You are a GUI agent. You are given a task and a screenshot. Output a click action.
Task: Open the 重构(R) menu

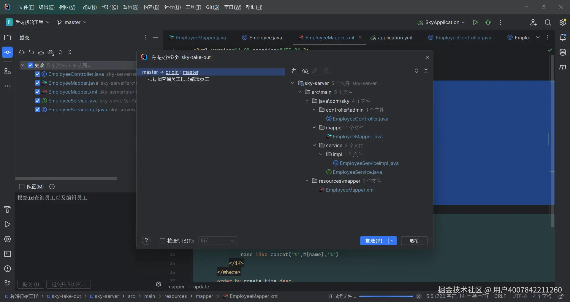click(x=131, y=7)
